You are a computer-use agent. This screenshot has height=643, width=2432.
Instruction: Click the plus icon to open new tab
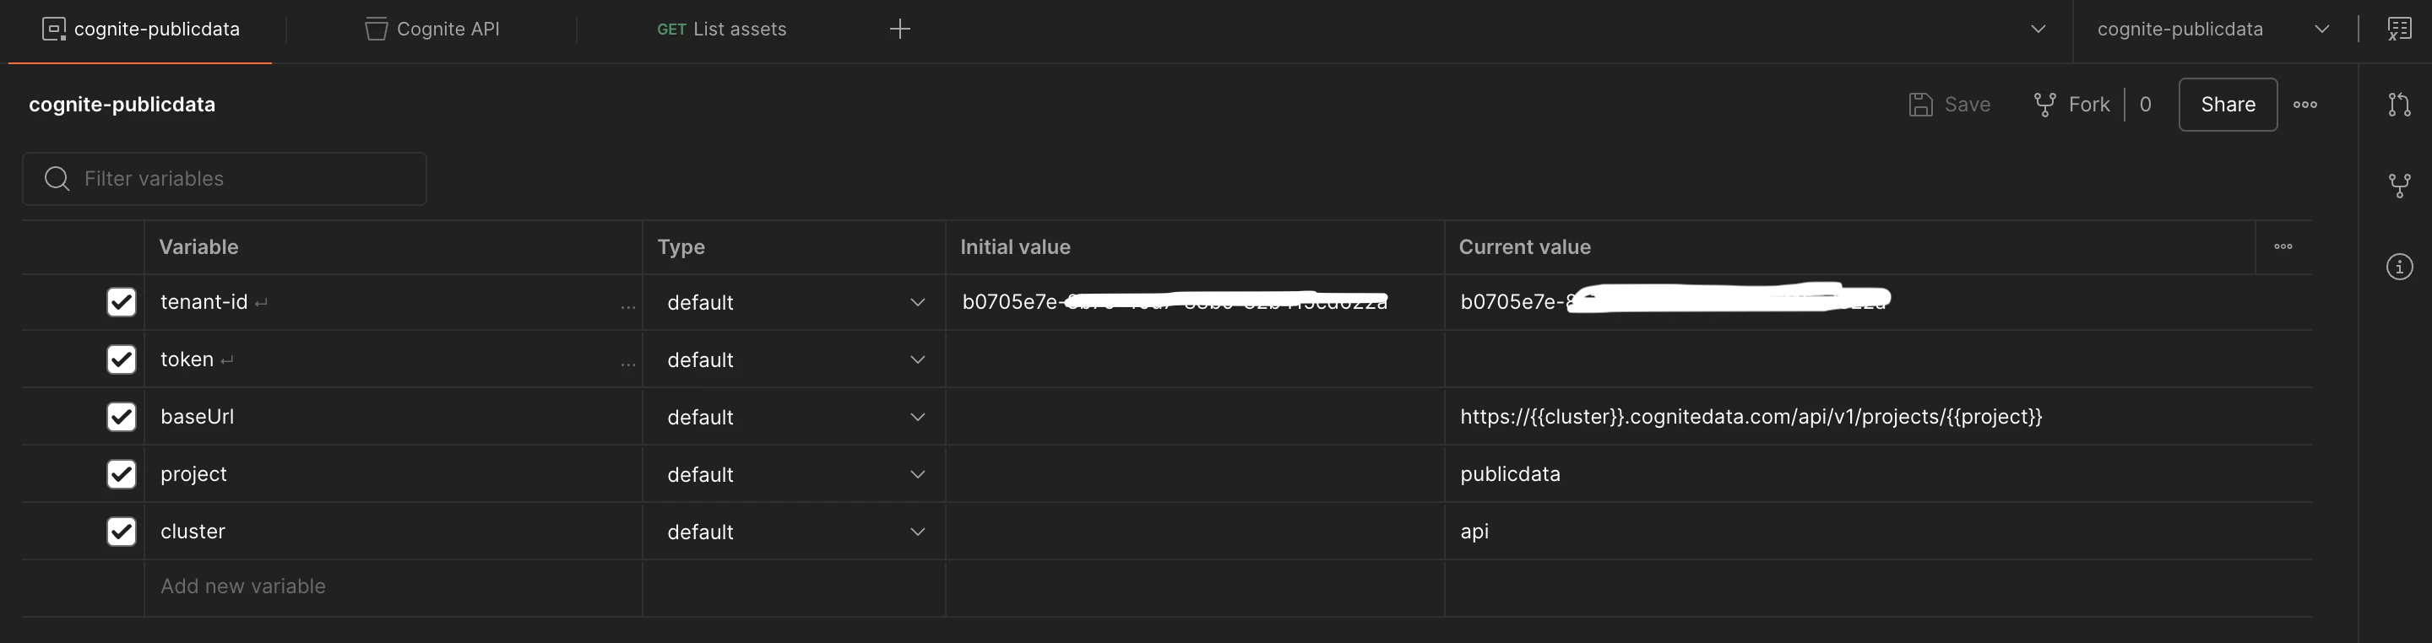[899, 30]
